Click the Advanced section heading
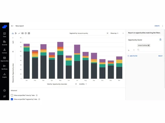Viewport: 165px width, 123px height. pos(14,91)
